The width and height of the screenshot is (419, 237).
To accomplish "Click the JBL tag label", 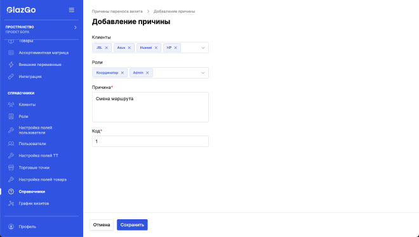I will pyautogui.click(x=99, y=48).
